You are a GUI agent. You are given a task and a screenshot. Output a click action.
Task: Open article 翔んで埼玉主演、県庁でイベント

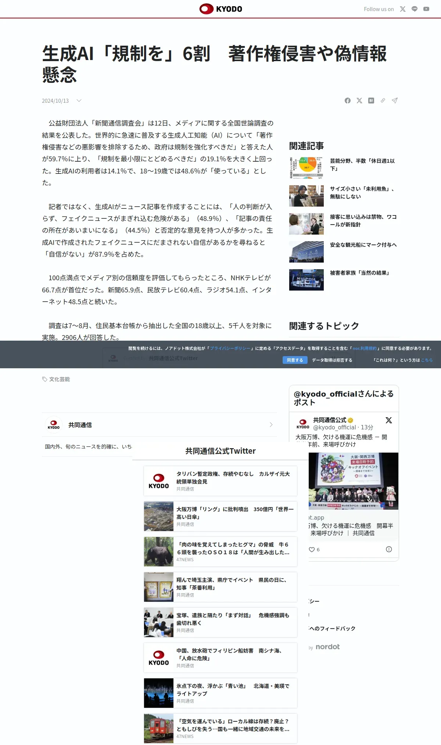(x=220, y=587)
